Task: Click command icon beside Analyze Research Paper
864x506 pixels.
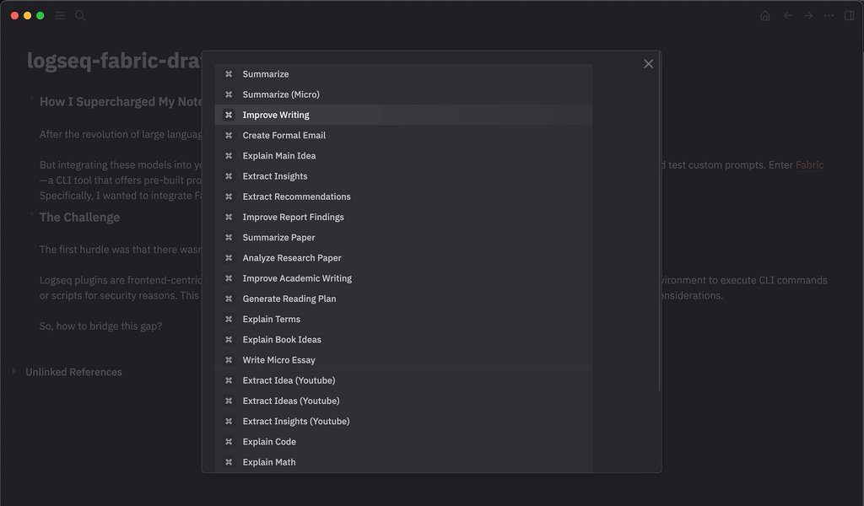Action: [x=229, y=257]
